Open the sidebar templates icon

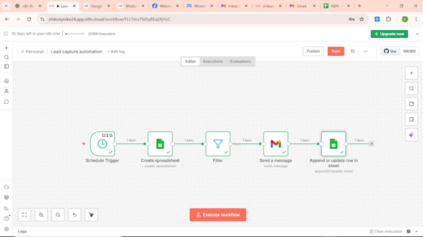click(x=6, y=197)
